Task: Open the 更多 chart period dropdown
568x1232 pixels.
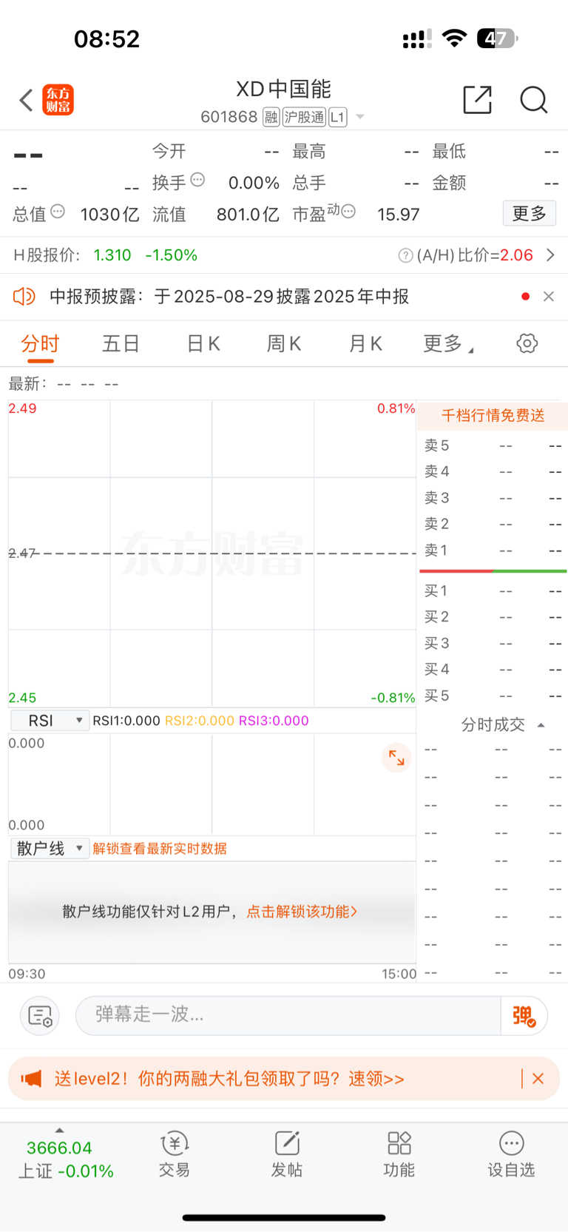Action: click(448, 344)
